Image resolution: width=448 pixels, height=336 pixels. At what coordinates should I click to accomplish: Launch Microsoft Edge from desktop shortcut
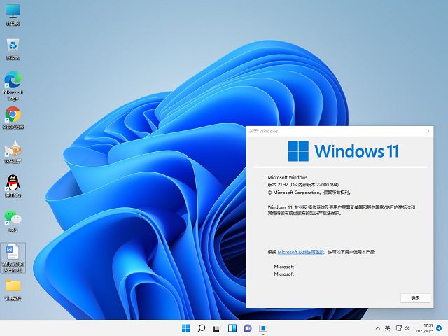pos(13,80)
